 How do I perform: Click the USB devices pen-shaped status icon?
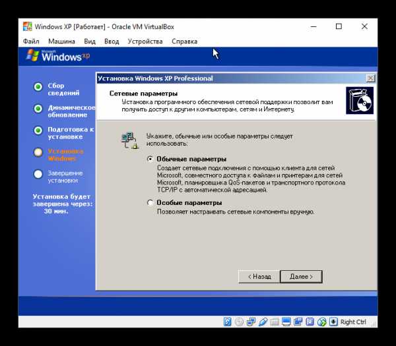point(263,322)
